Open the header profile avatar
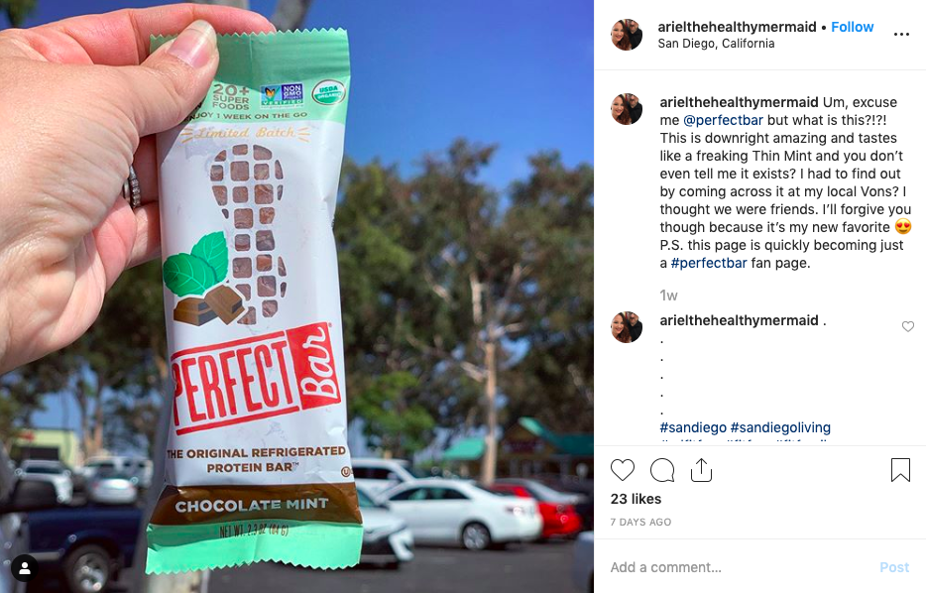 coord(626,35)
